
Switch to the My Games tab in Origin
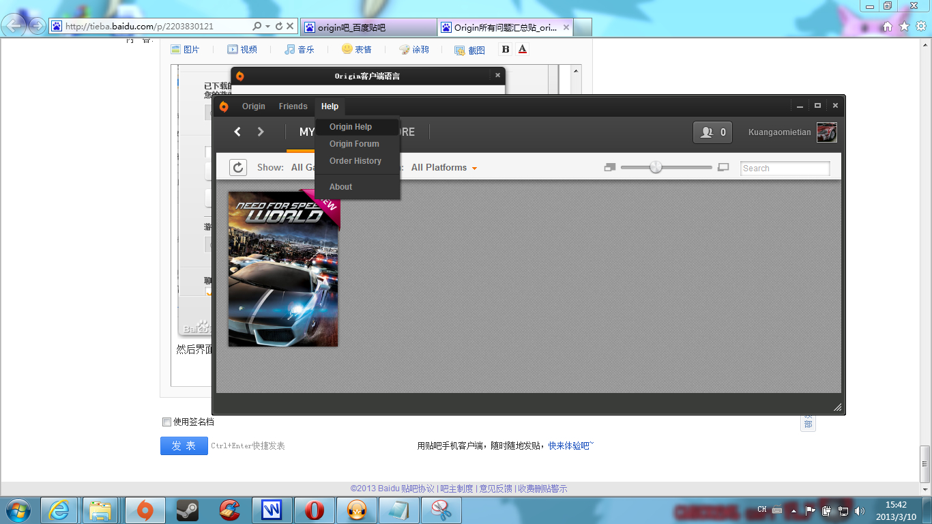click(x=307, y=132)
